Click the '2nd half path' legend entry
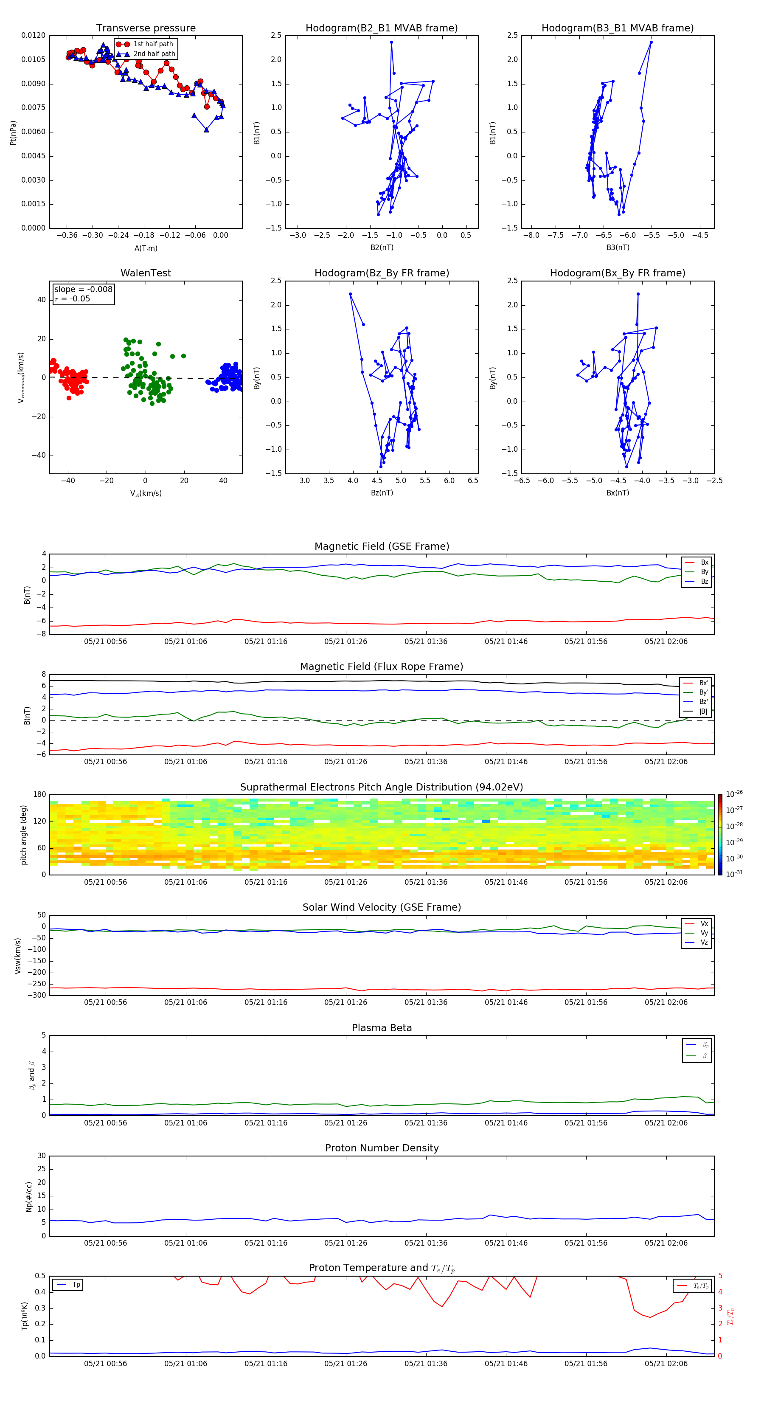This screenshot has width=764, height=1401. [146, 54]
